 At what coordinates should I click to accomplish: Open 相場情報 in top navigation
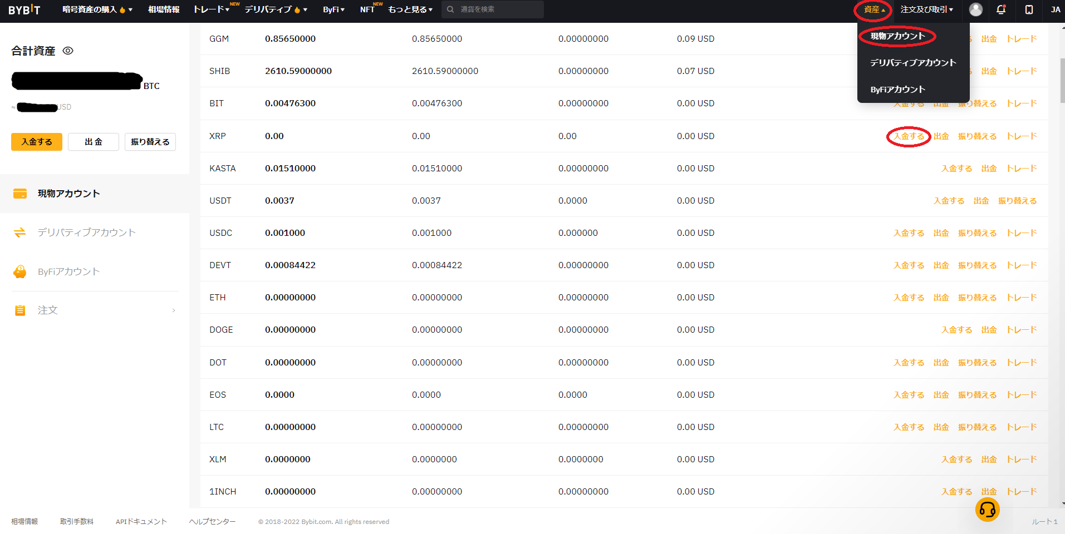click(164, 9)
